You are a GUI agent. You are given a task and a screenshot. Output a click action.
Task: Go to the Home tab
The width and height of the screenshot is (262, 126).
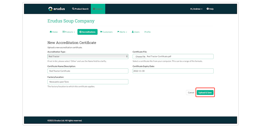click(54, 32)
